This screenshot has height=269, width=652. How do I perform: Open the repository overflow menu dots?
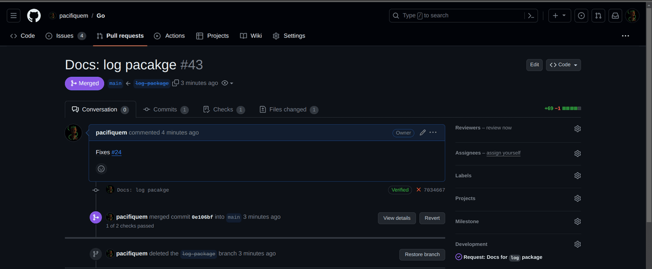pyautogui.click(x=626, y=36)
